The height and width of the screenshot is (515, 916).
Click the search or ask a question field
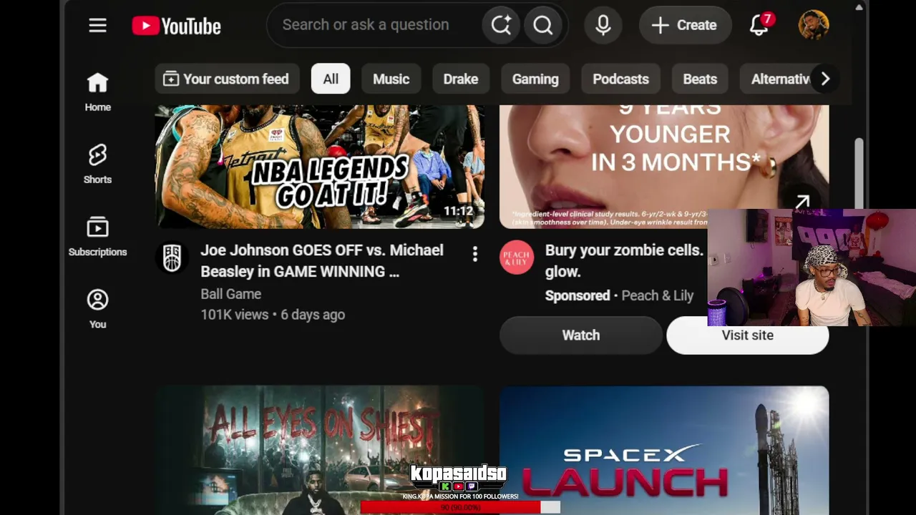coord(379,25)
